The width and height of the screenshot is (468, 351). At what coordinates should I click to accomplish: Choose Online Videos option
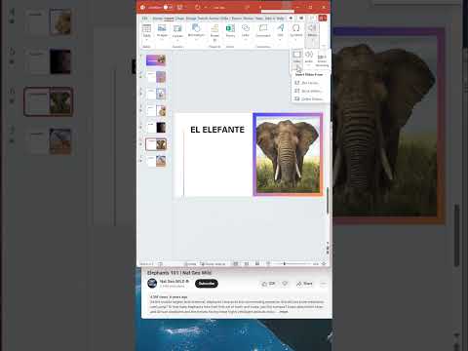(309, 98)
